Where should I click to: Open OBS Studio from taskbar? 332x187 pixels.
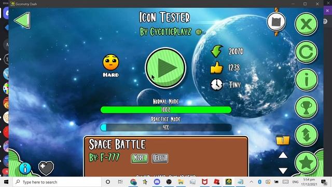pyautogui.click(x=169, y=182)
